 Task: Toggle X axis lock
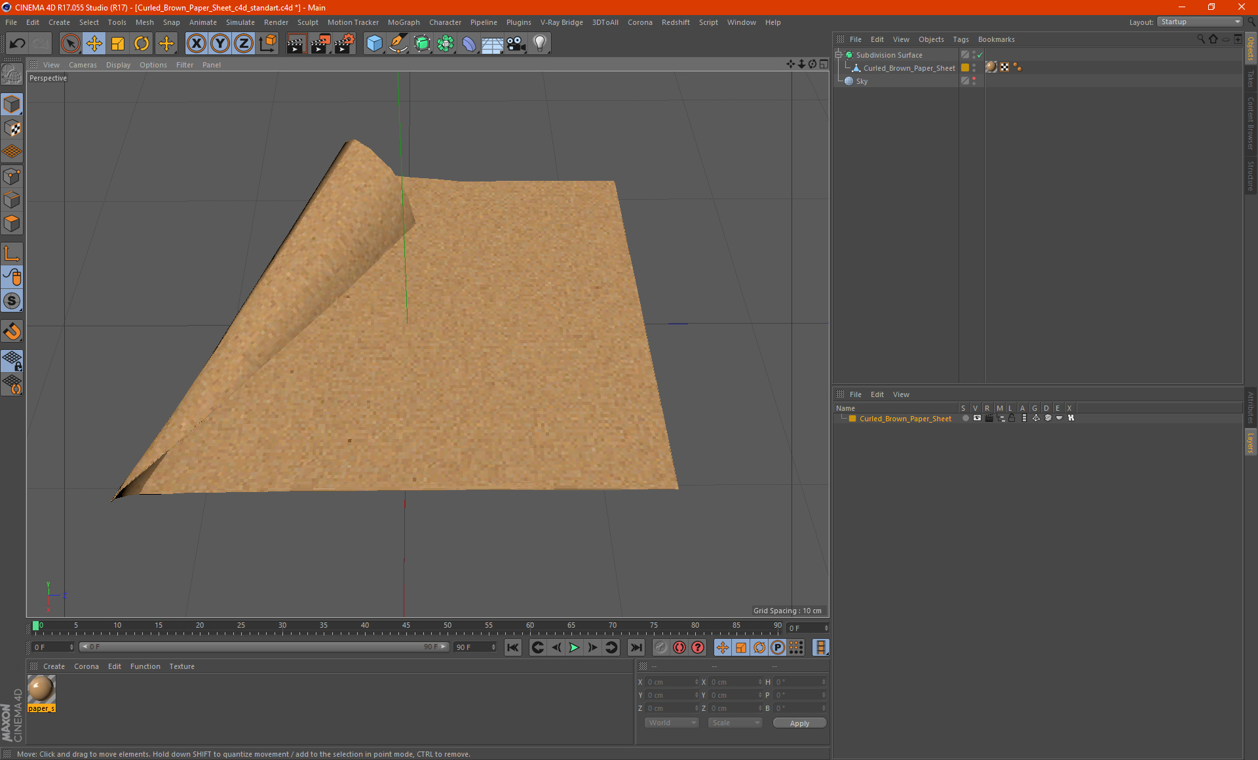pyautogui.click(x=196, y=44)
